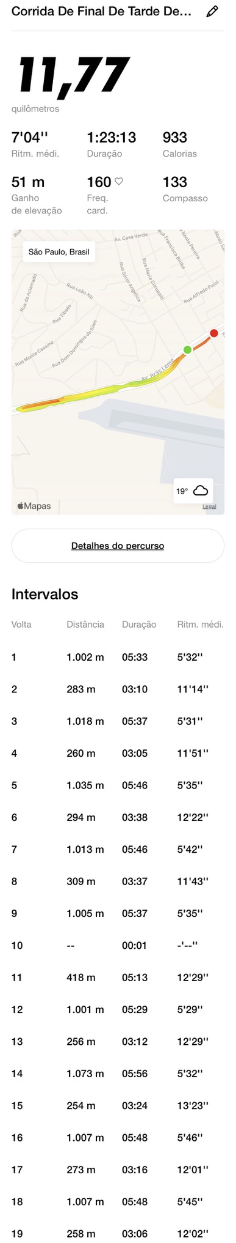Select the Volta column header
Viewport: 236px width, 1243px height.
[21, 625]
